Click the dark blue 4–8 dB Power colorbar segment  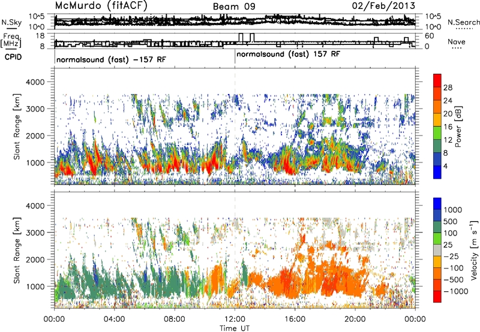tap(437, 159)
